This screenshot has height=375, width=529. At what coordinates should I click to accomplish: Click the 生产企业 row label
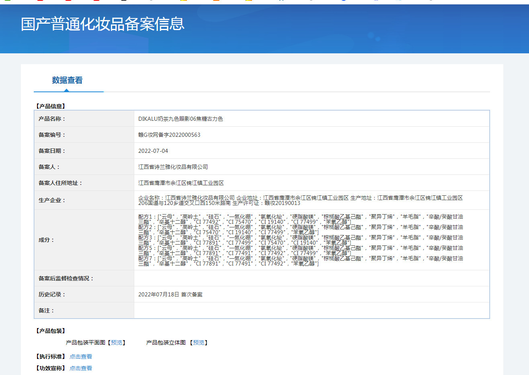pos(52,200)
